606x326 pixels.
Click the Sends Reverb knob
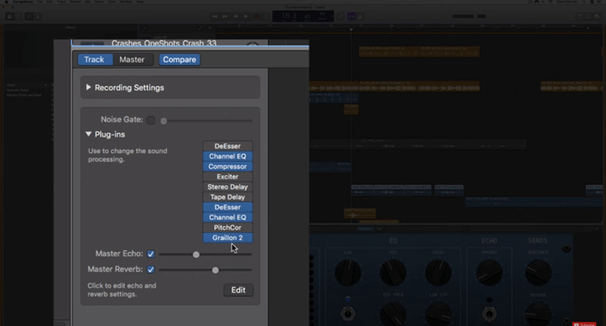click(x=538, y=315)
